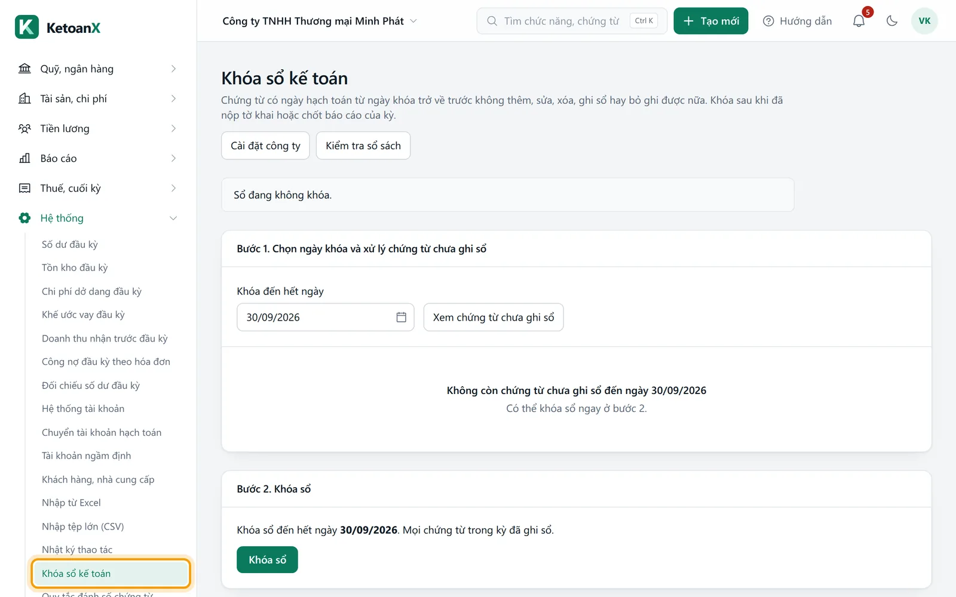
Task: Toggle dark mode moon icon
Action: [x=892, y=21]
